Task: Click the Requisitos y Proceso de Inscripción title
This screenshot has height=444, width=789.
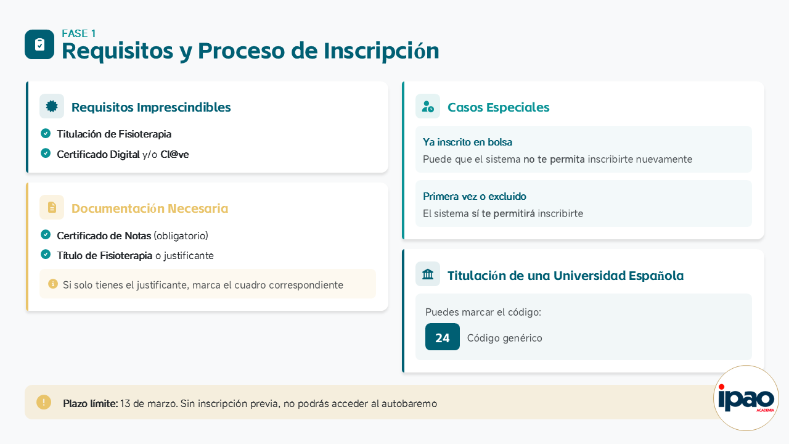Action: (x=250, y=51)
